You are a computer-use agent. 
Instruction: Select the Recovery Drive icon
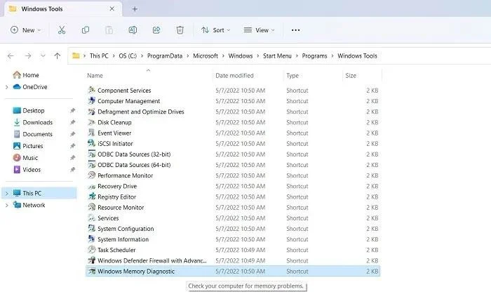point(91,186)
